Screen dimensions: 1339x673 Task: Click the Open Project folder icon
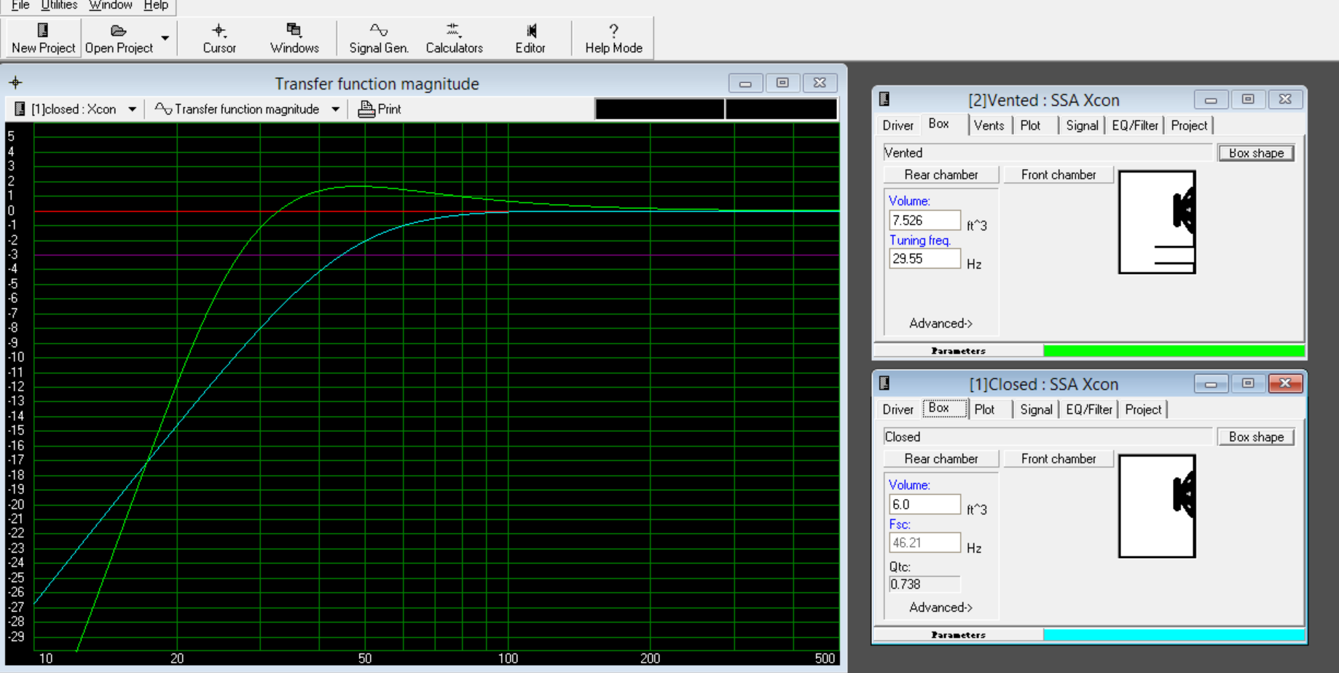118,31
